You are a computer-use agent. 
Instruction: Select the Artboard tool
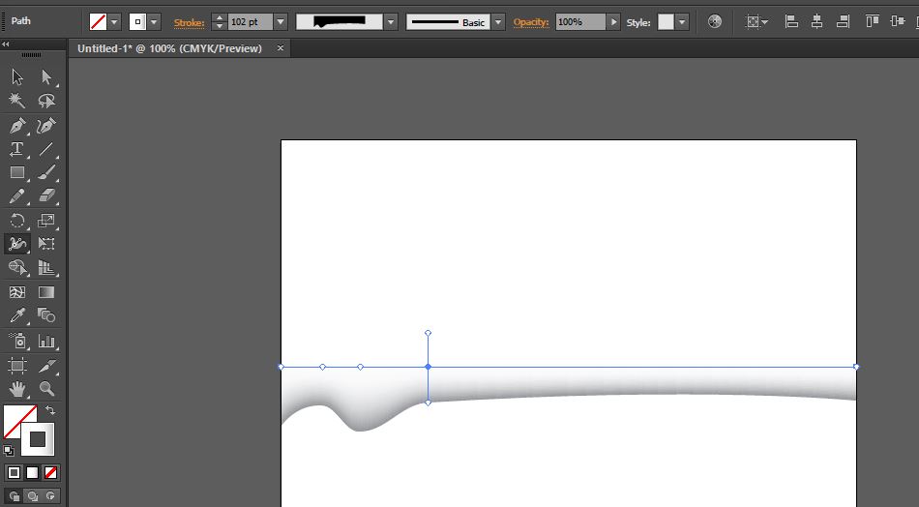pos(17,366)
